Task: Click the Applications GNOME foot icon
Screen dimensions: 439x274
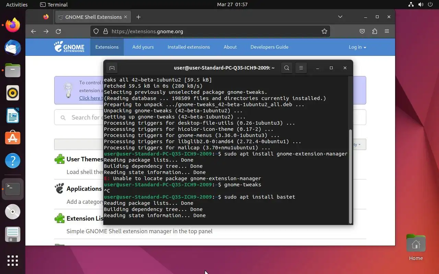Action: [x=60, y=189]
